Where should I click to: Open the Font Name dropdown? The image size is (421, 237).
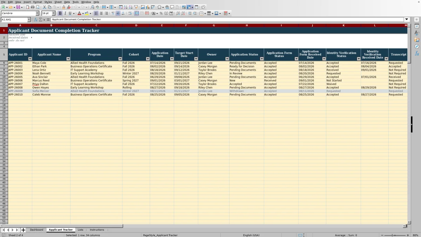pyautogui.click(x=38, y=13)
